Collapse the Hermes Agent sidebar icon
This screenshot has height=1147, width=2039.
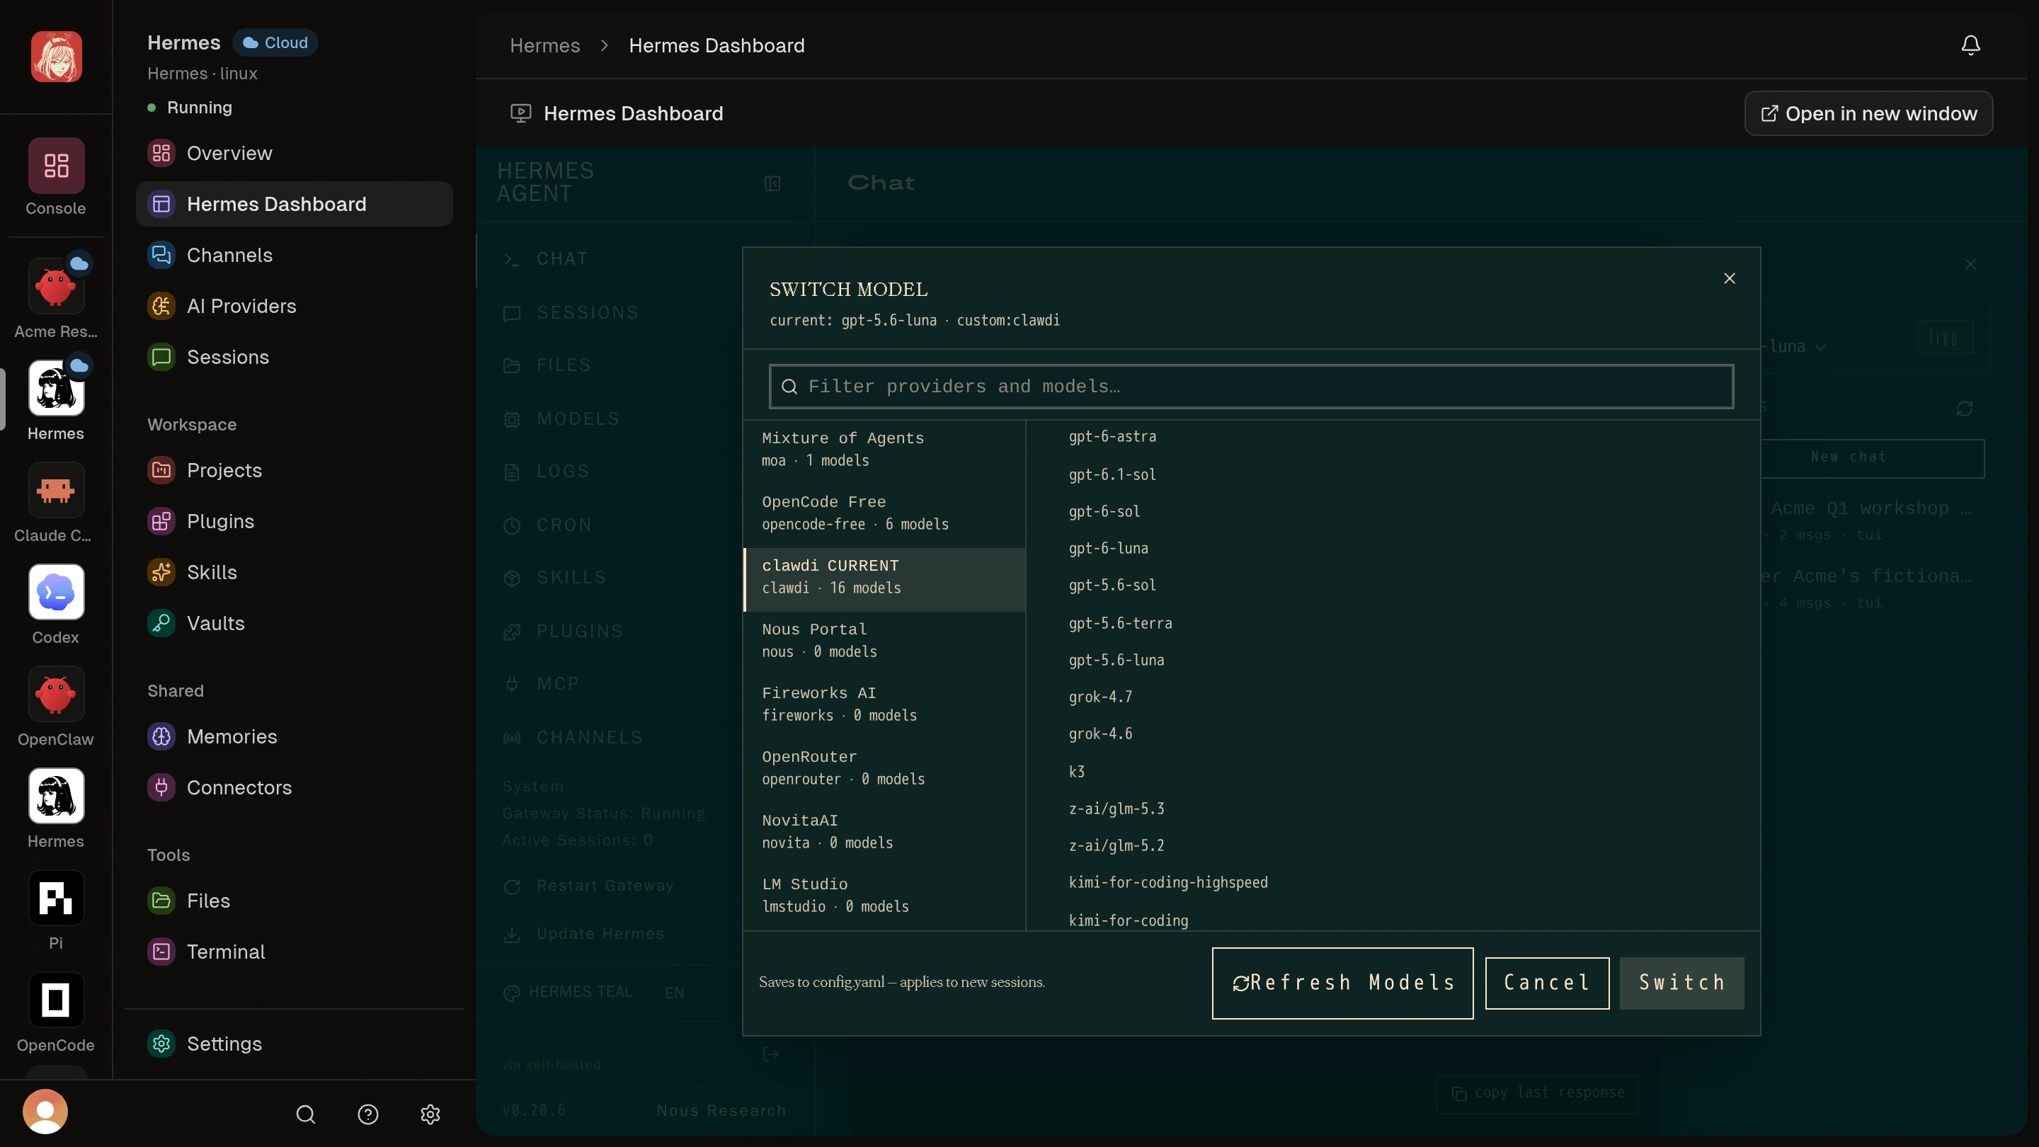(772, 183)
